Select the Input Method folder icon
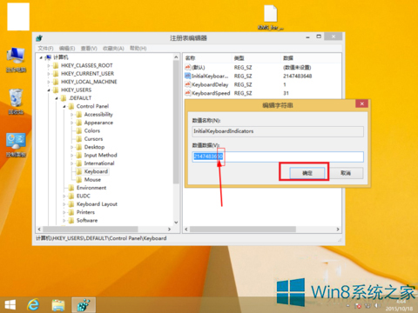The height and width of the screenshot is (313, 418). click(79, 155)
